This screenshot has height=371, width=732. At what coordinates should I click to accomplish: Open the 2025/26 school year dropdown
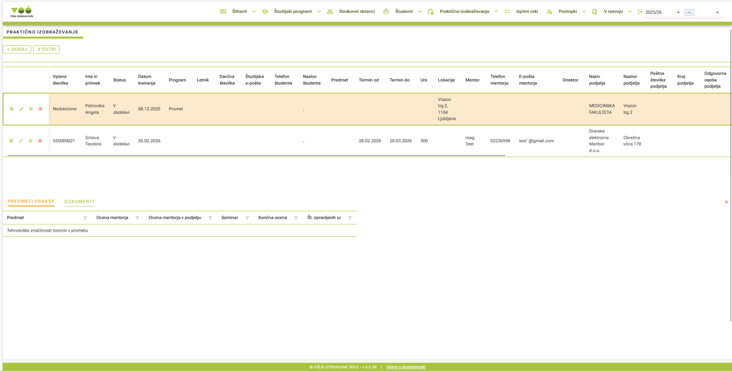coord(663,12)
